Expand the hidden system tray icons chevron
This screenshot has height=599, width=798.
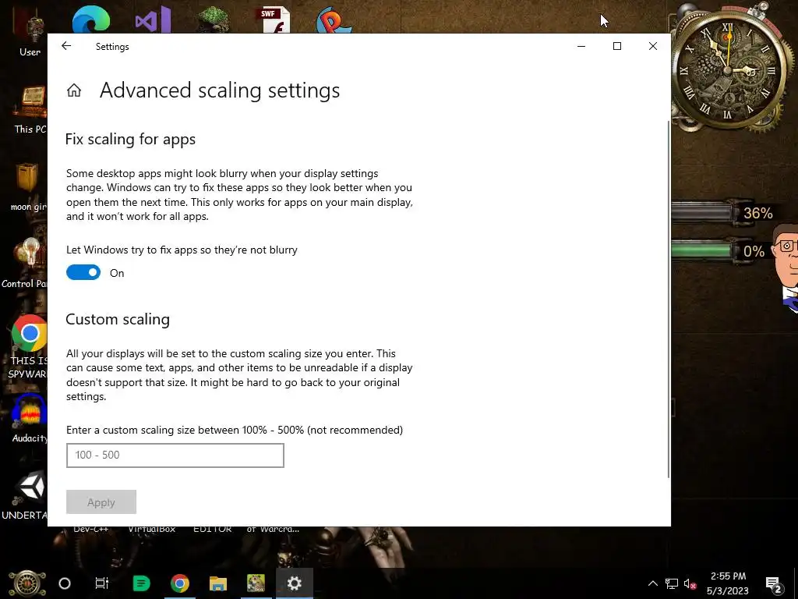pyautogui.click(x=652, y=583)
